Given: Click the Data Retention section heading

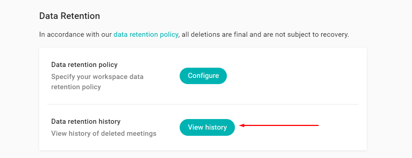Looking at the screenshot, I should (x=70, y=16).
